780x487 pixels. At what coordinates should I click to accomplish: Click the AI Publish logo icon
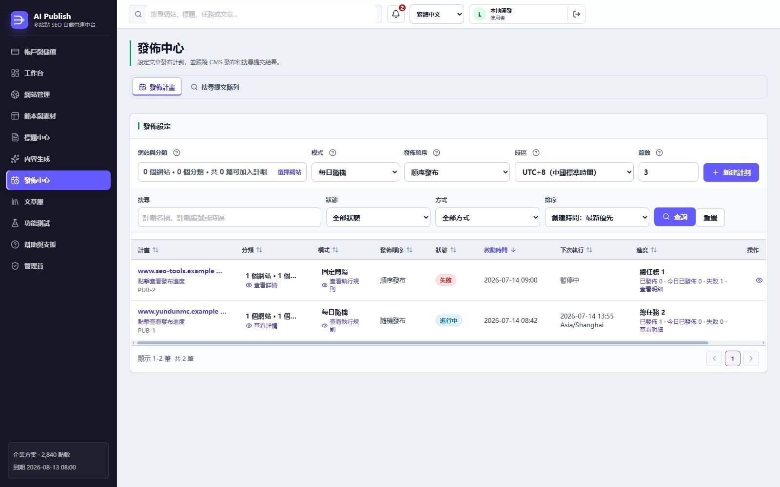click(19, 20)
